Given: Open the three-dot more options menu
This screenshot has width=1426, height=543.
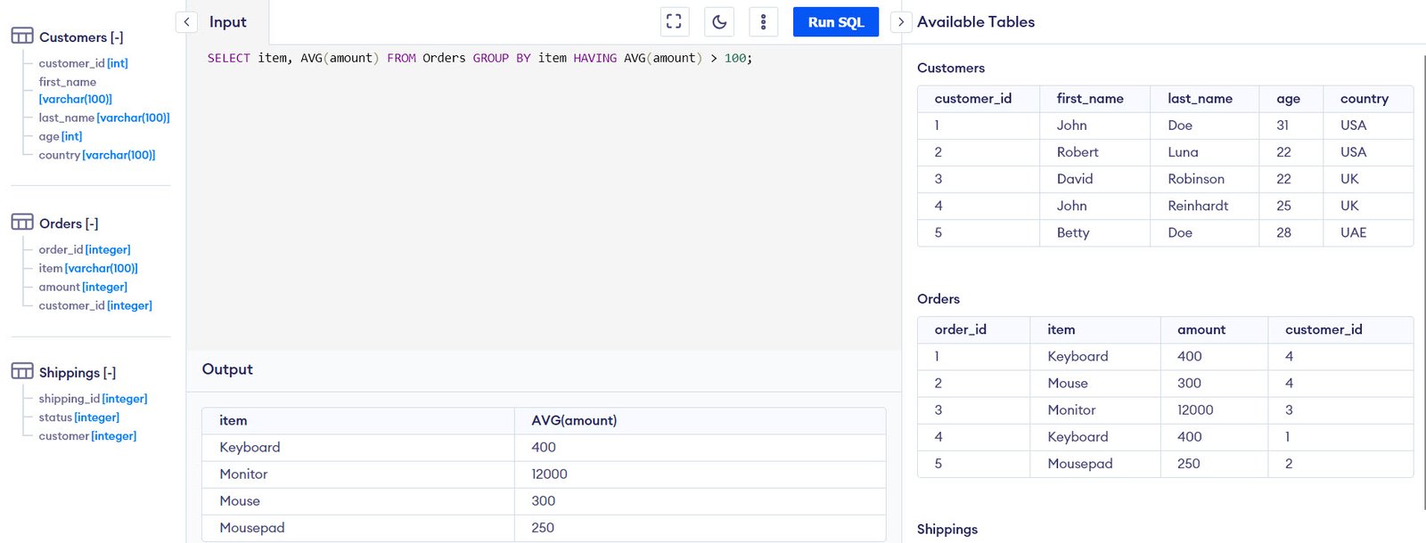Looking at the screenshot, I should [763, 22].
